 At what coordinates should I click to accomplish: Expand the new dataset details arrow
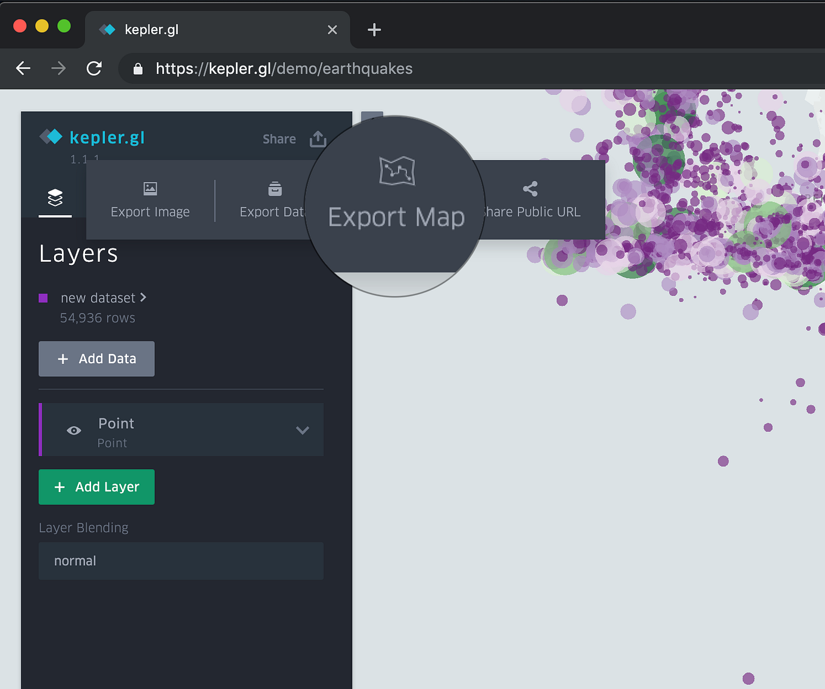144,298
